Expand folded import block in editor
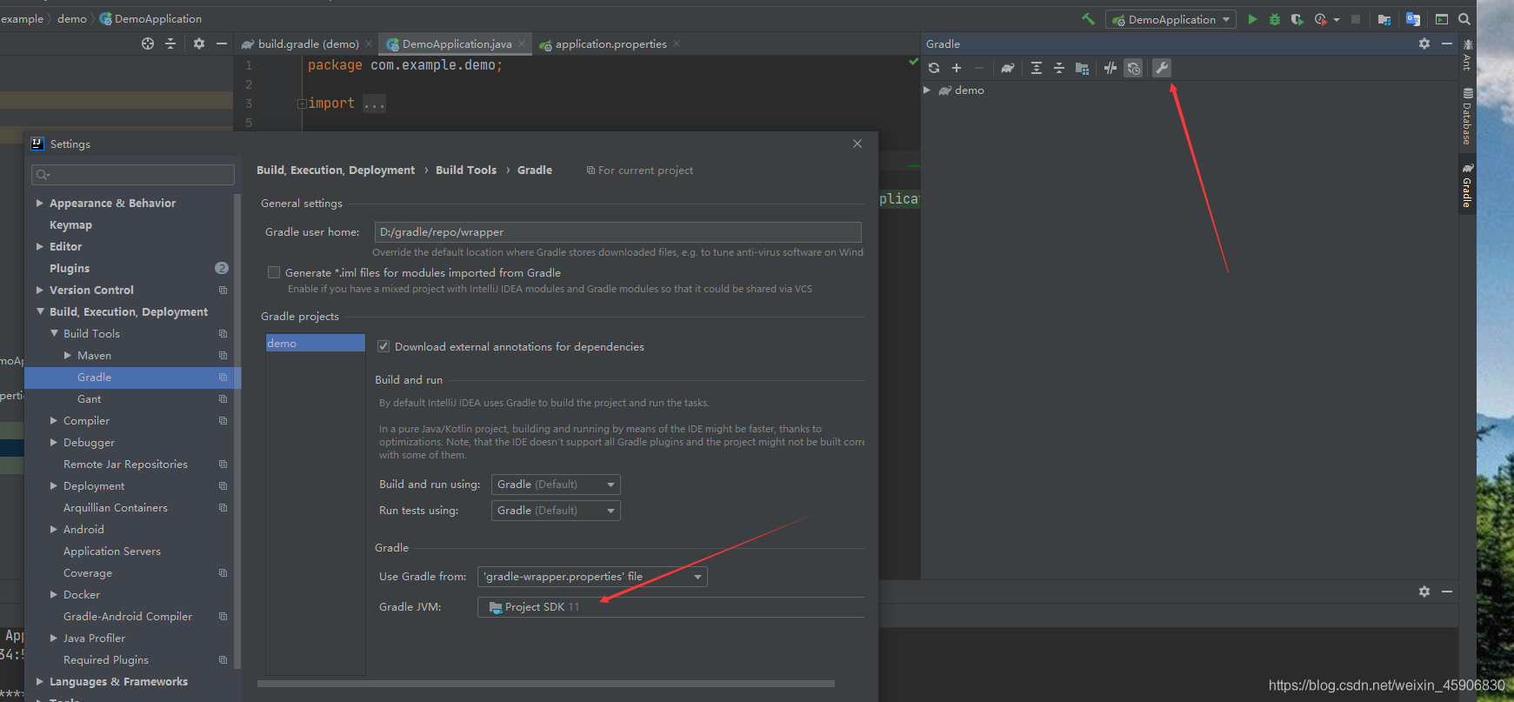The height and width of the screenshot is (702, 1514). (x=302, y=104)
